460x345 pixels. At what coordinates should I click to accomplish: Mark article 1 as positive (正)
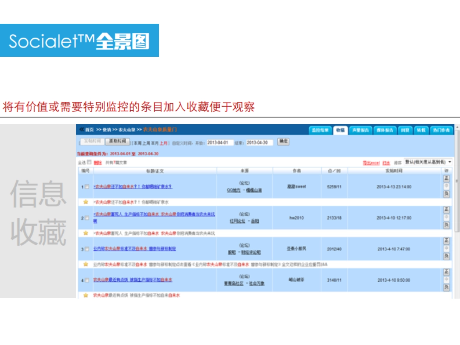click(x=446, y=178)
